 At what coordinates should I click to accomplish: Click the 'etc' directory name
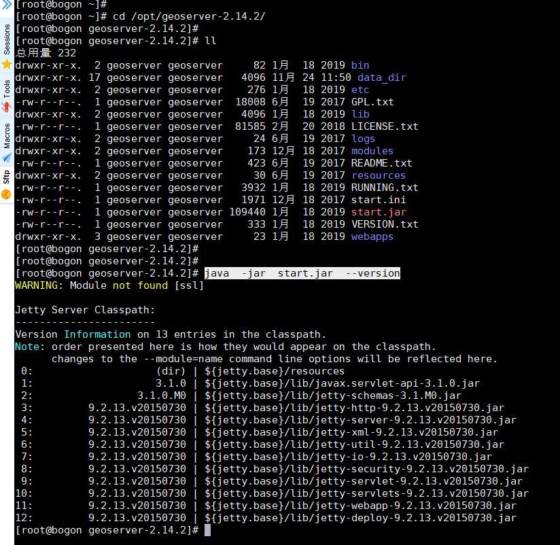pos(360,90)
